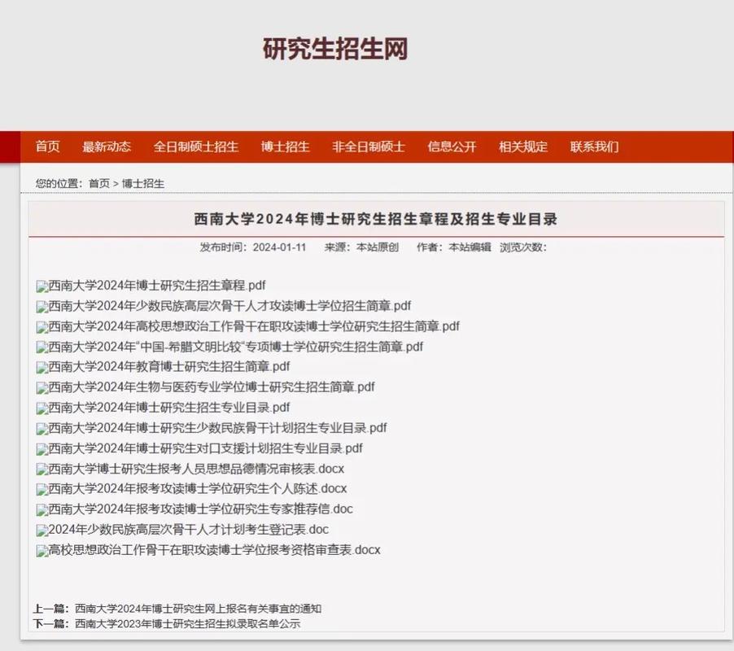
Task: Click the PDF icon beside 招生章程 file
Action: (x=40, y=286)
